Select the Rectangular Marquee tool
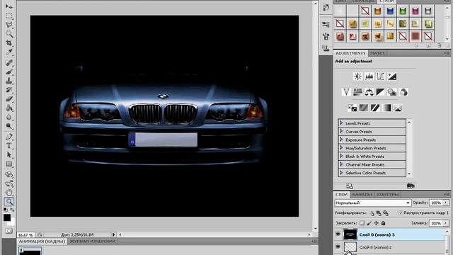This screenshot has width=453, height=255. [9, 16]
